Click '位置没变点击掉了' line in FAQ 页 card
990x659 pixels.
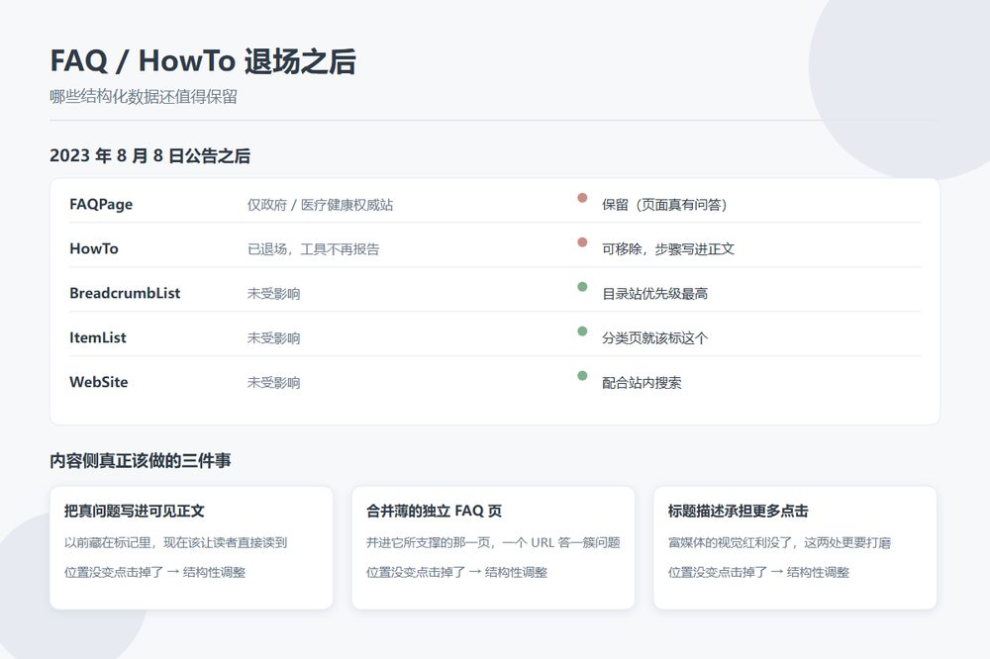(x=456, y=572)
